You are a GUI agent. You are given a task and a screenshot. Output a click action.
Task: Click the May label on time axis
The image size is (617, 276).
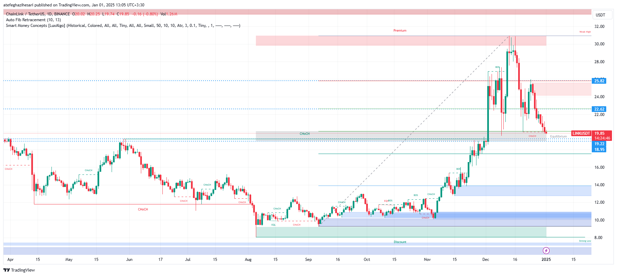(x=69, y=260)
